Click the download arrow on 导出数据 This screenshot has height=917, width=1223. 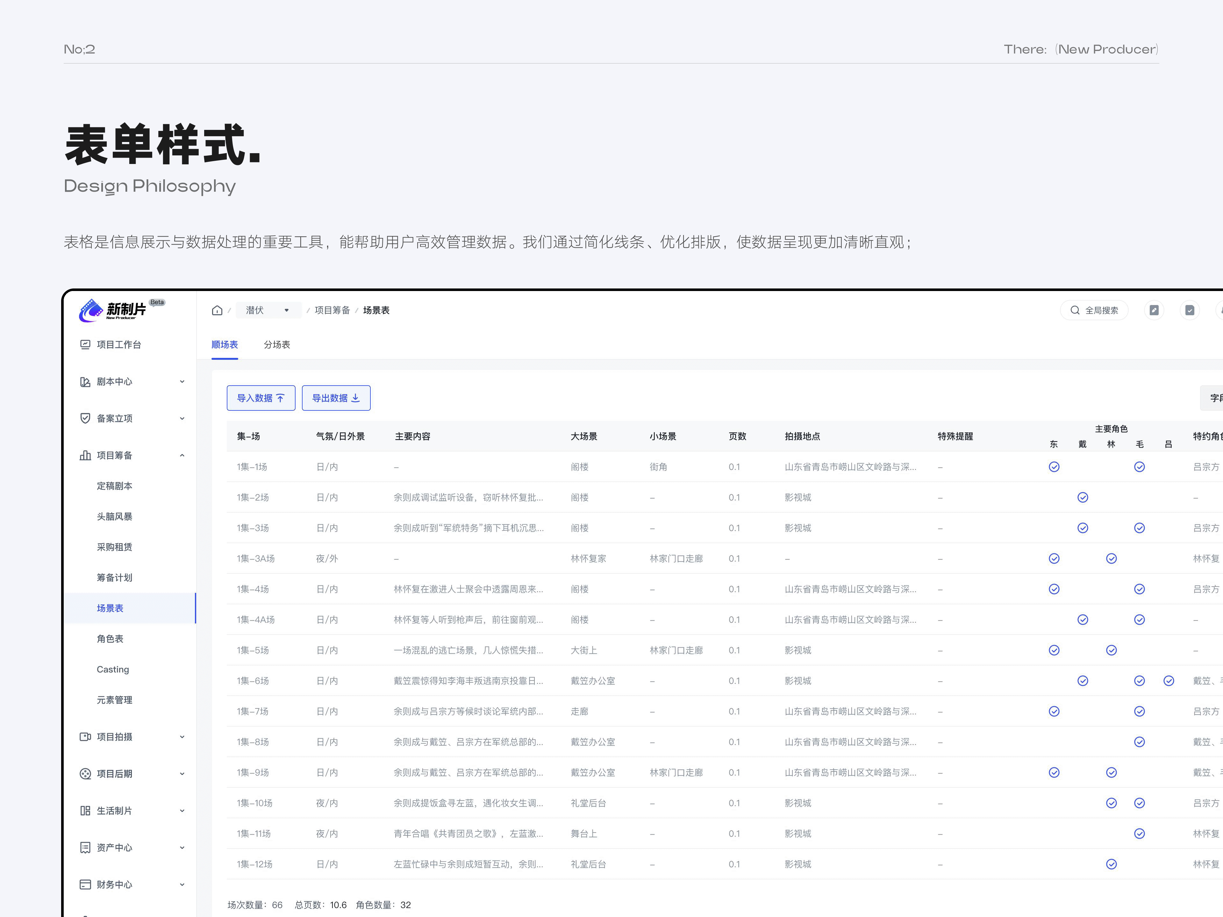(x=355, y=398)
